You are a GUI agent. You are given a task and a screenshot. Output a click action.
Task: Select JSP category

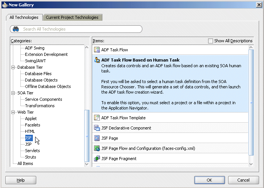(x=28, y=144)
